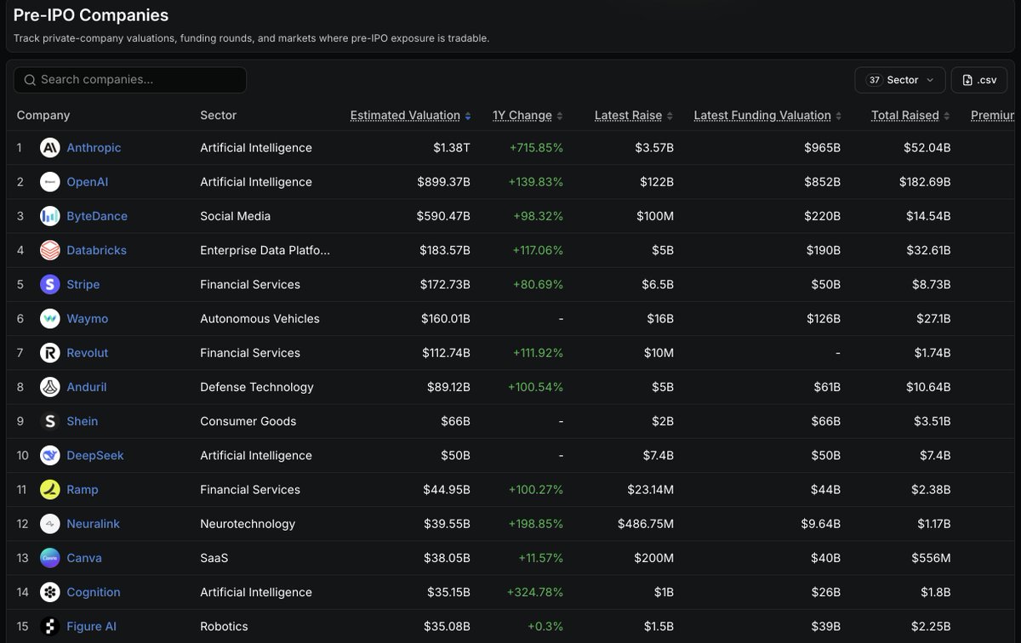Export table using the .csv button
The height and width of the screenshot is (643, 1021).
979,80
